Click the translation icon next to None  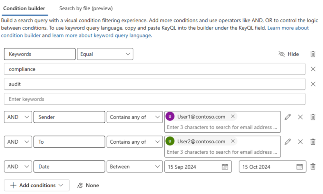point(81,185)
